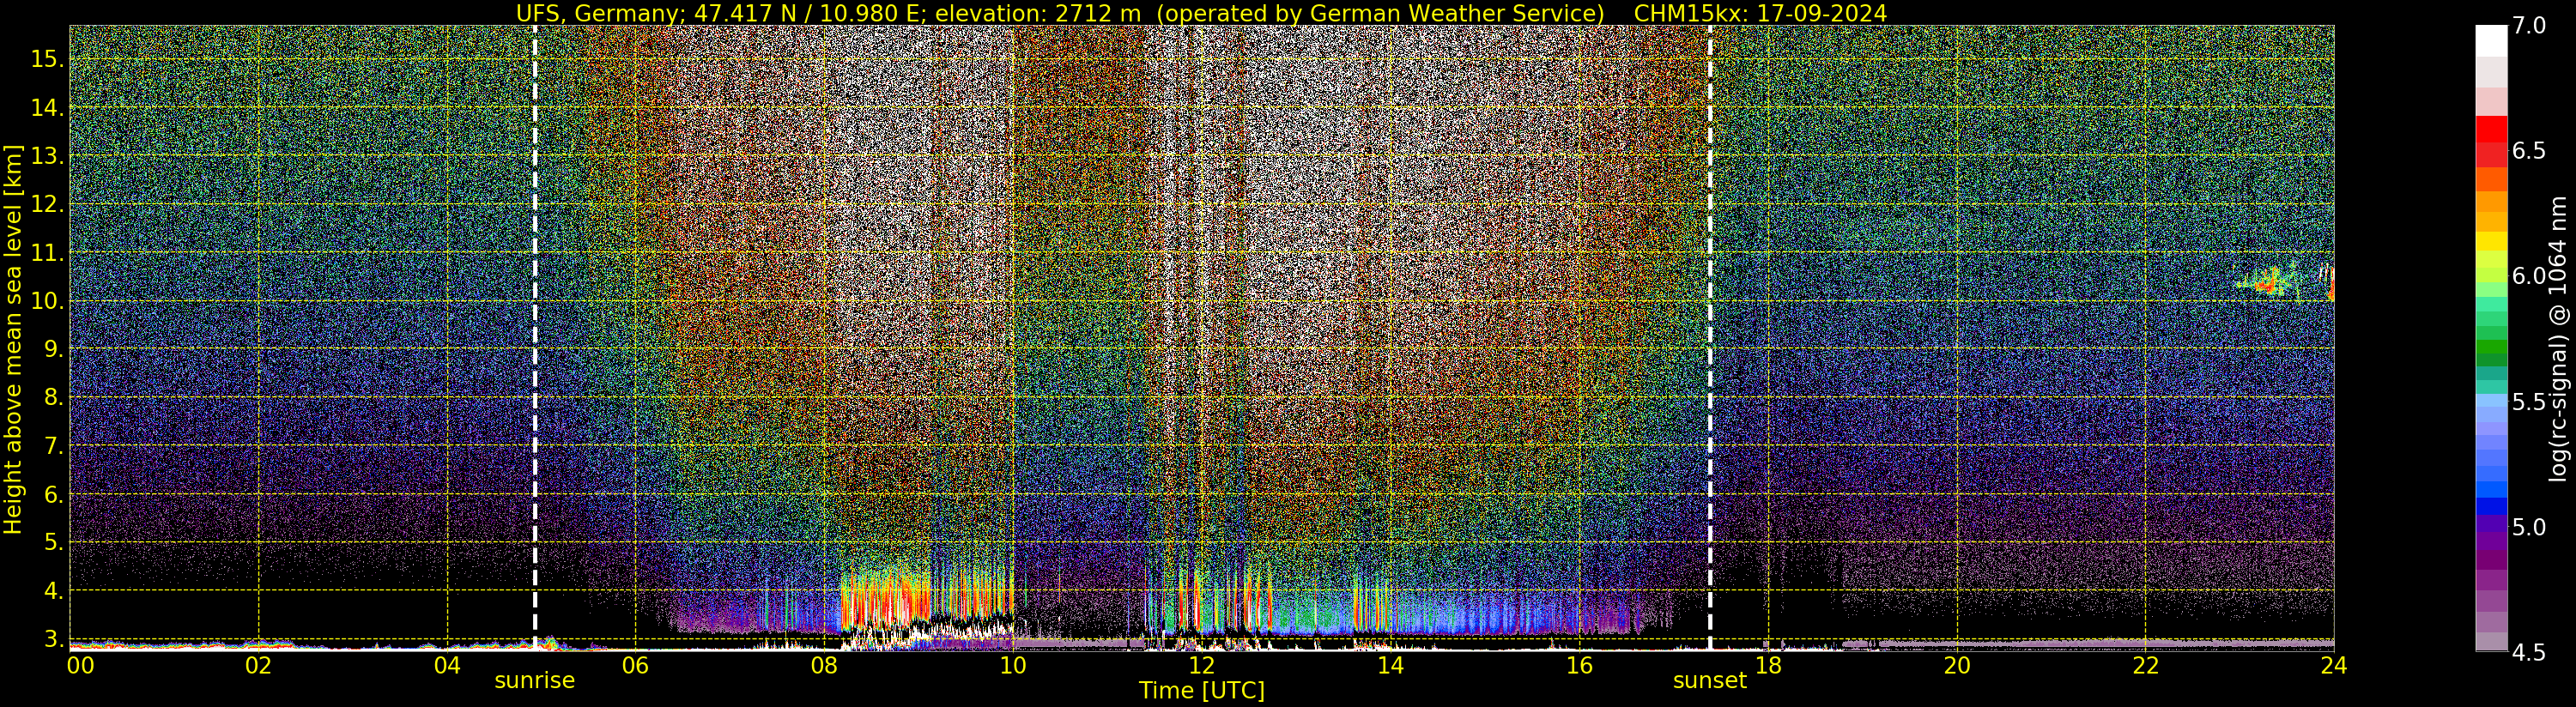Viewport: 2576px width, 707px height.
Task: Click the height tick label '11.'
Action: click(47, 253)
